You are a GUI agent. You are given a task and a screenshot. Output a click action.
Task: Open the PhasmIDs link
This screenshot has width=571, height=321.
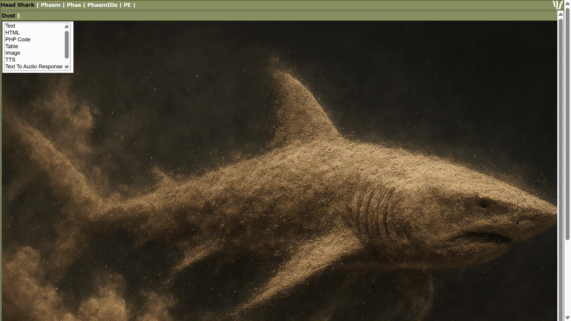tap(102, 5)
